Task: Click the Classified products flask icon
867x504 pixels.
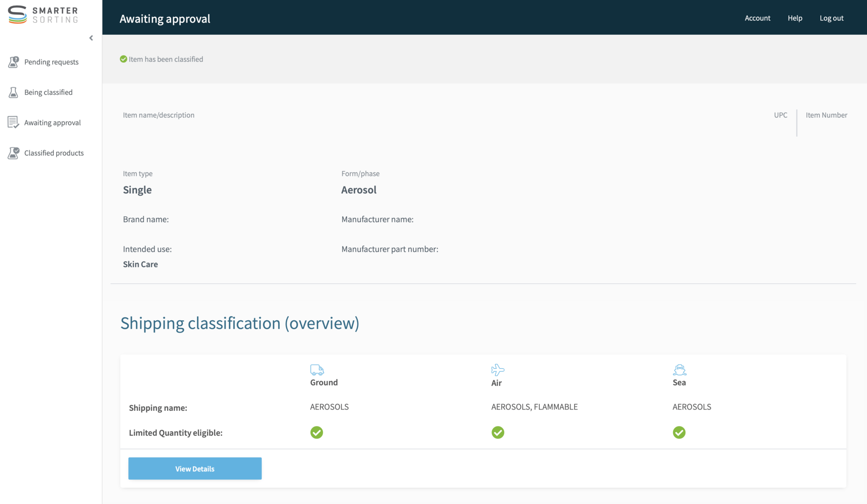Action: click(14, 153)
